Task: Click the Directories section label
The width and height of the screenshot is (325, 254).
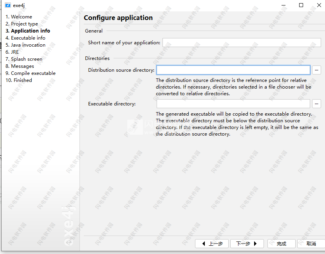Action: tap(97, 58)
